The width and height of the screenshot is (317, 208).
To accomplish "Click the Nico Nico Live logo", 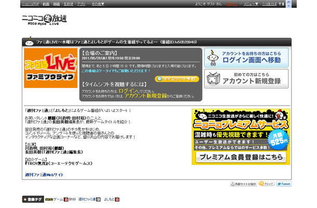I will (x=44, y=19).
